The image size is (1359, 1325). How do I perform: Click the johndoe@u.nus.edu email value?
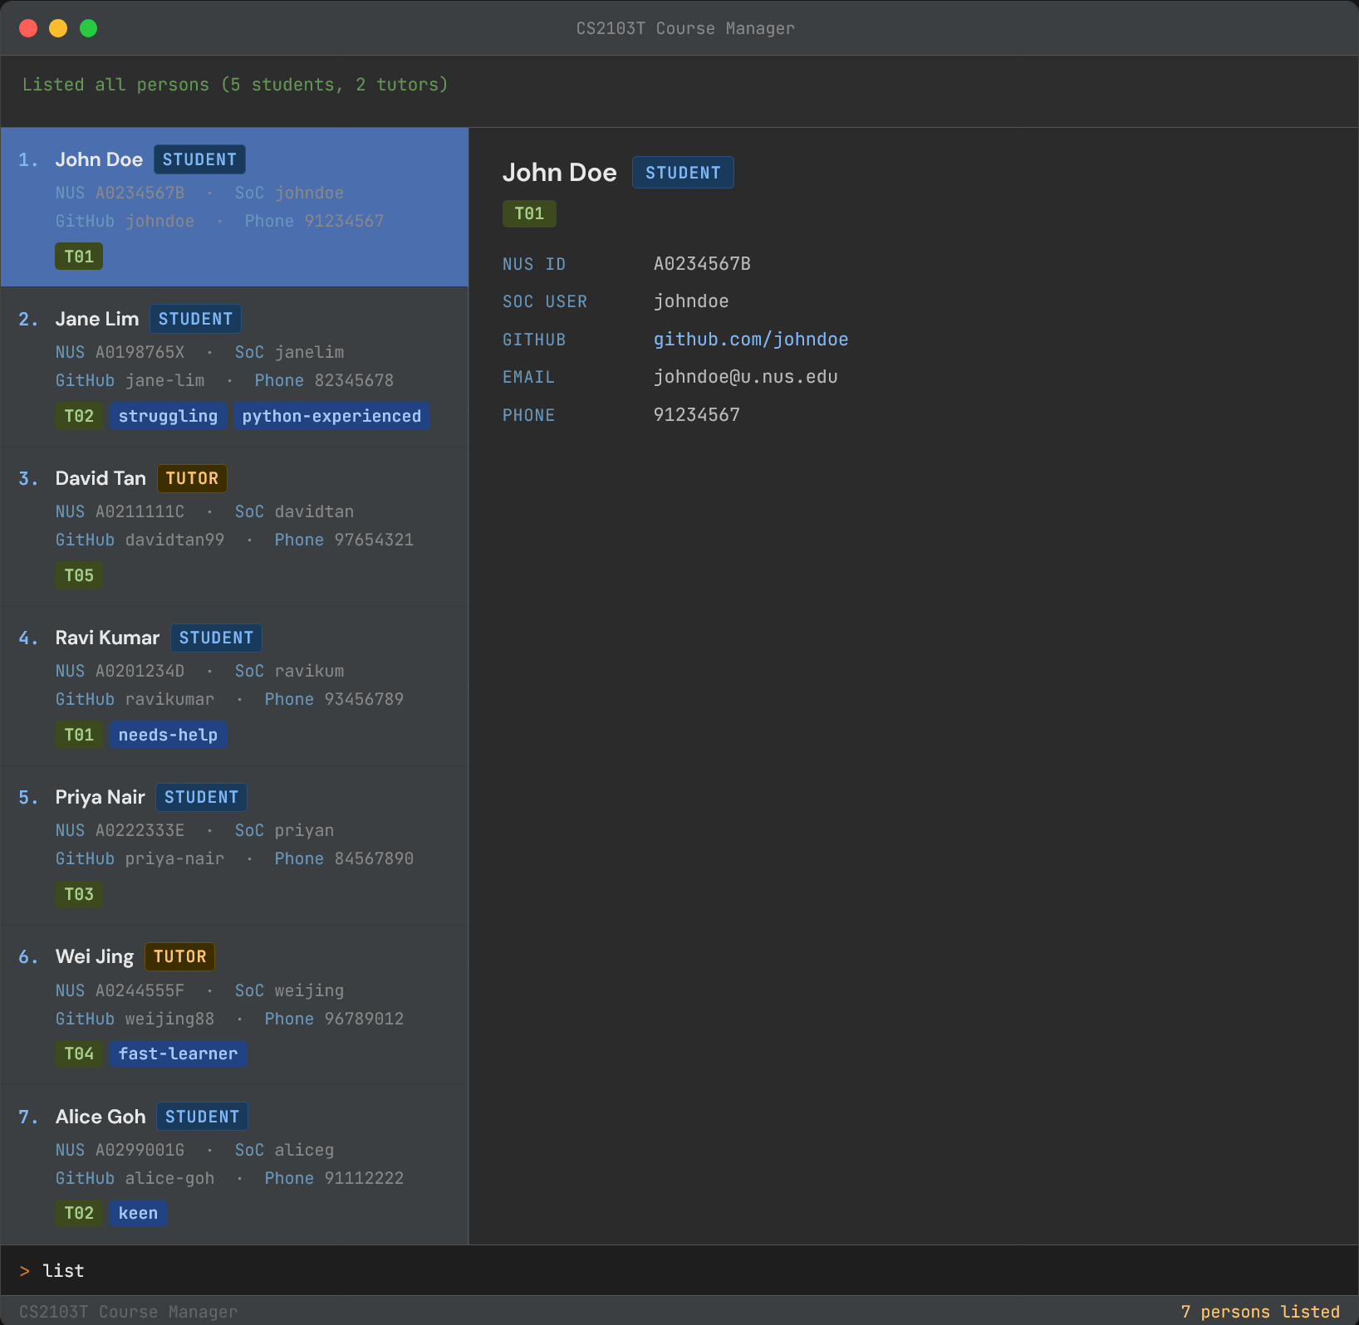pyautogui.click(x=745, y=377)
